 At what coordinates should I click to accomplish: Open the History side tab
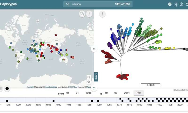96,77
